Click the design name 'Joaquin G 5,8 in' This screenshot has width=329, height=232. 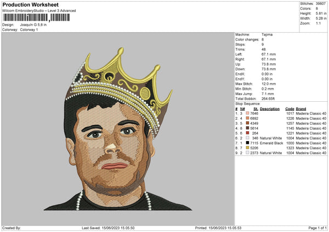pos(33,25)
